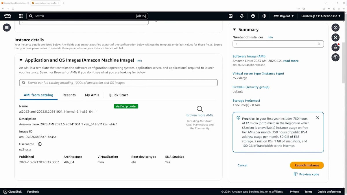The height and width of the screenshot is (195, 347).
Task: Click the Launch instance button
Action: [307, 165]
